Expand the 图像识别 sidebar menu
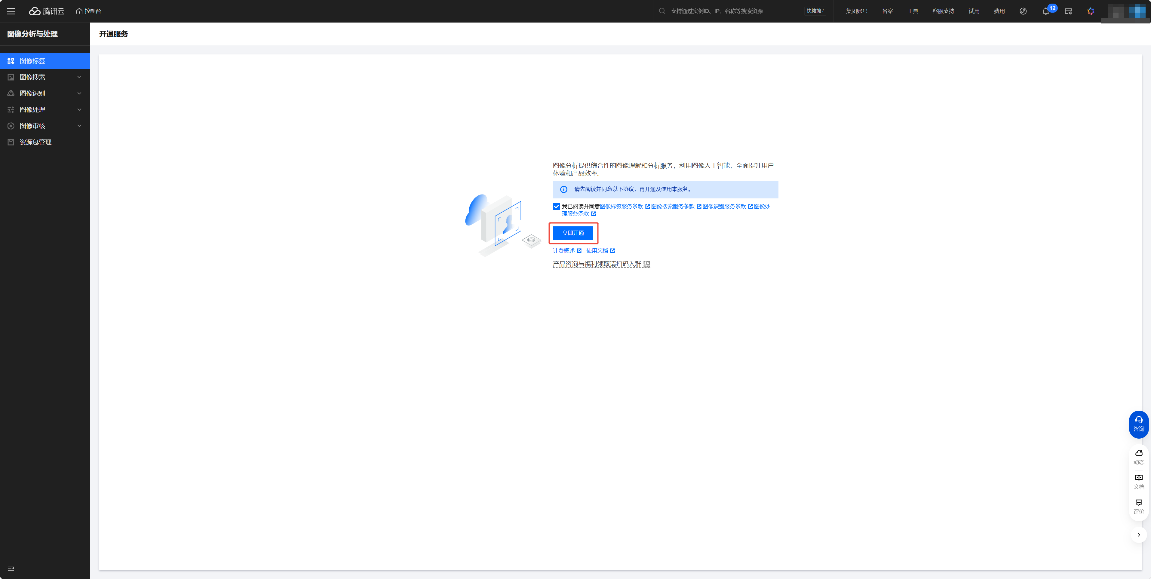The height and width of the screenshot is (579, 1151). pos(45,93)
